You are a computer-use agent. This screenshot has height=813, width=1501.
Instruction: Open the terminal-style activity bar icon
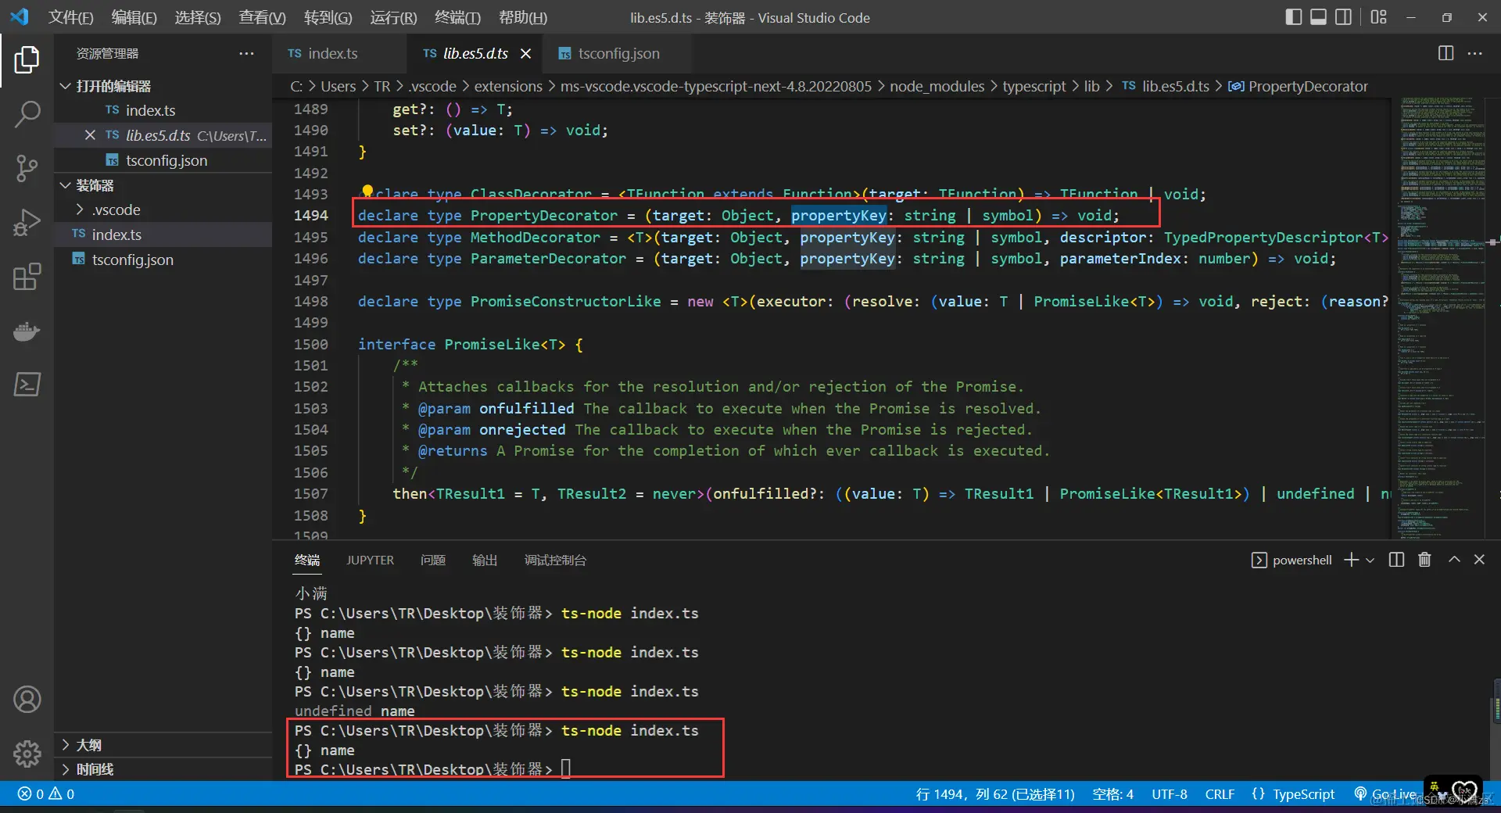pyautogui.click(x=27, y=385)
